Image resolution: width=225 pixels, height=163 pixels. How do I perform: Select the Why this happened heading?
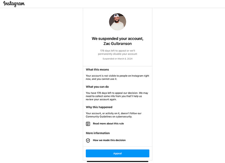[x=99, y=107]
